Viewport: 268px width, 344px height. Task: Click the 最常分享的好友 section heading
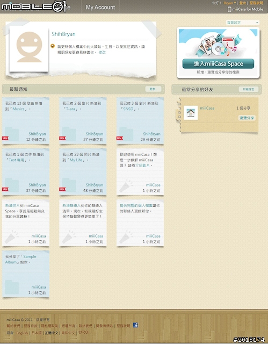click(x=197, y=90)
